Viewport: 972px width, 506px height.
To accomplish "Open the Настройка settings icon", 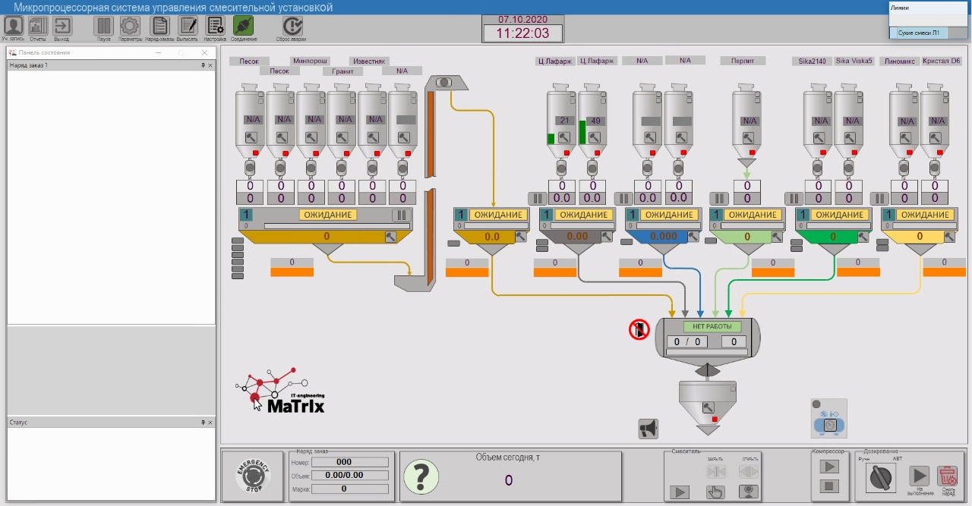I will point(215,26).
